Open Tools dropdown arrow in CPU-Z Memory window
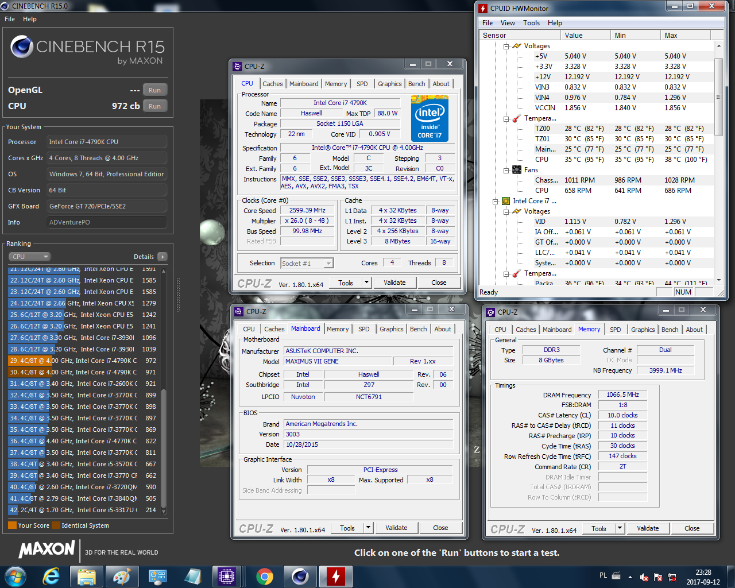Image resolution: width=735 pixels, height=588 pixels. [620, 528]
